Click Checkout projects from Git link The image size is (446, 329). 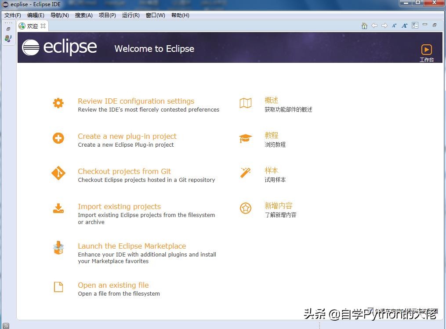[x=124, y=171]
